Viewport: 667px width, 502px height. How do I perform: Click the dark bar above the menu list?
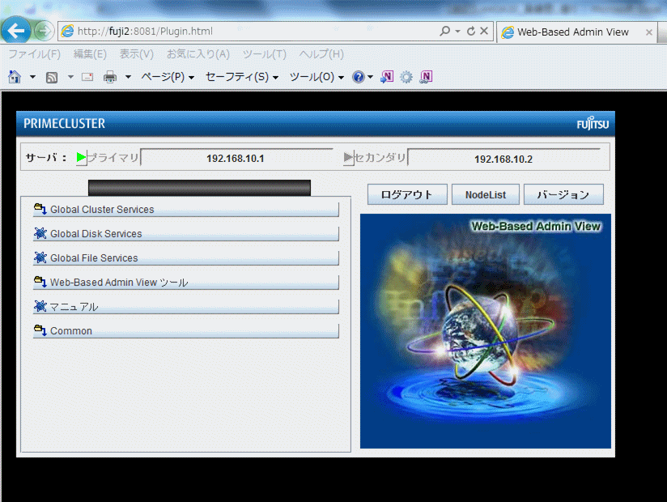pos(199,188)
